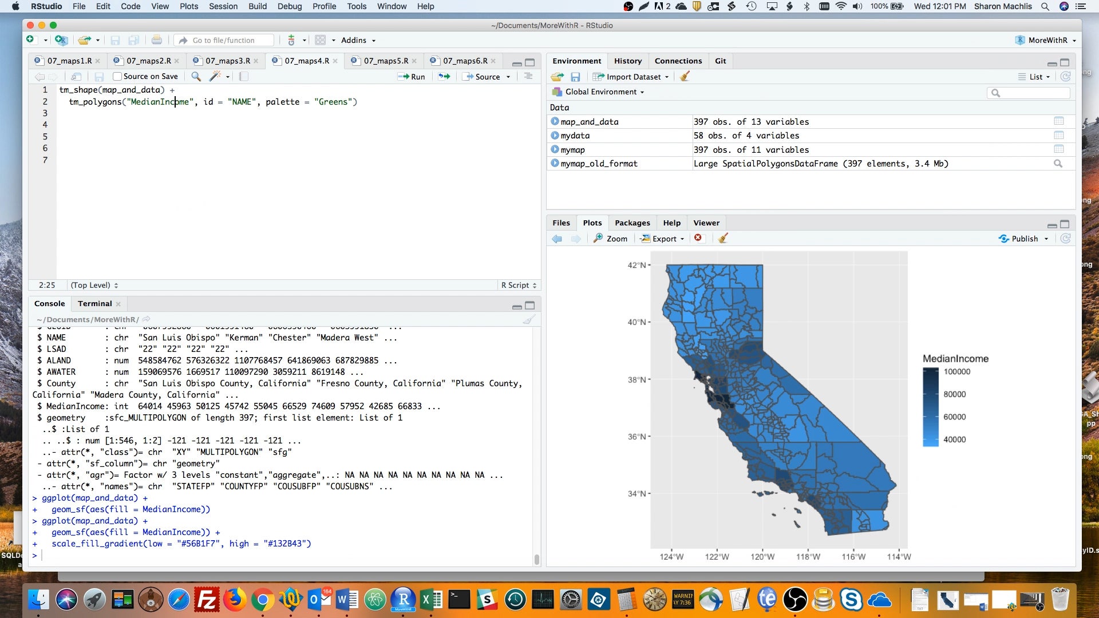Click the find/replace magnifier in editor toolbar

point(196,77)
